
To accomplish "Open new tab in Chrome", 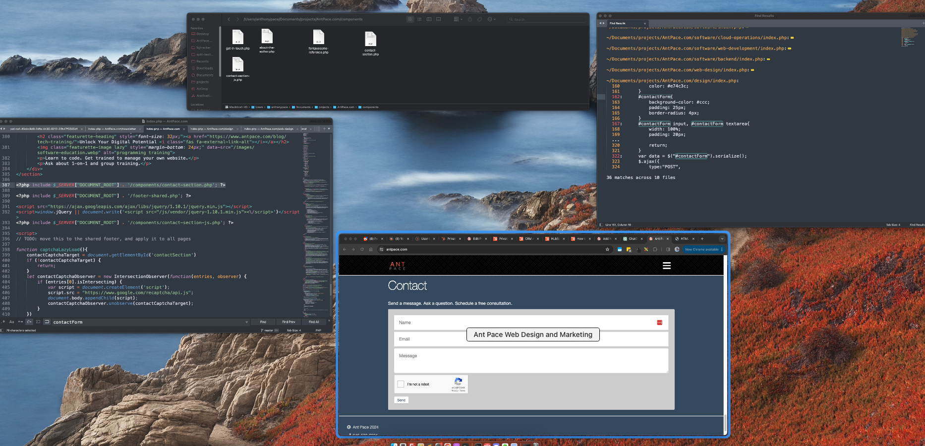I will (x=702, y=239).
